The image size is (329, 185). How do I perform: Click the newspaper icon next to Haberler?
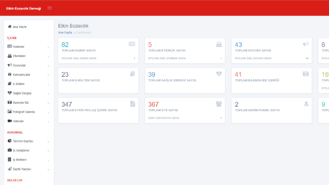click(10, 46)
